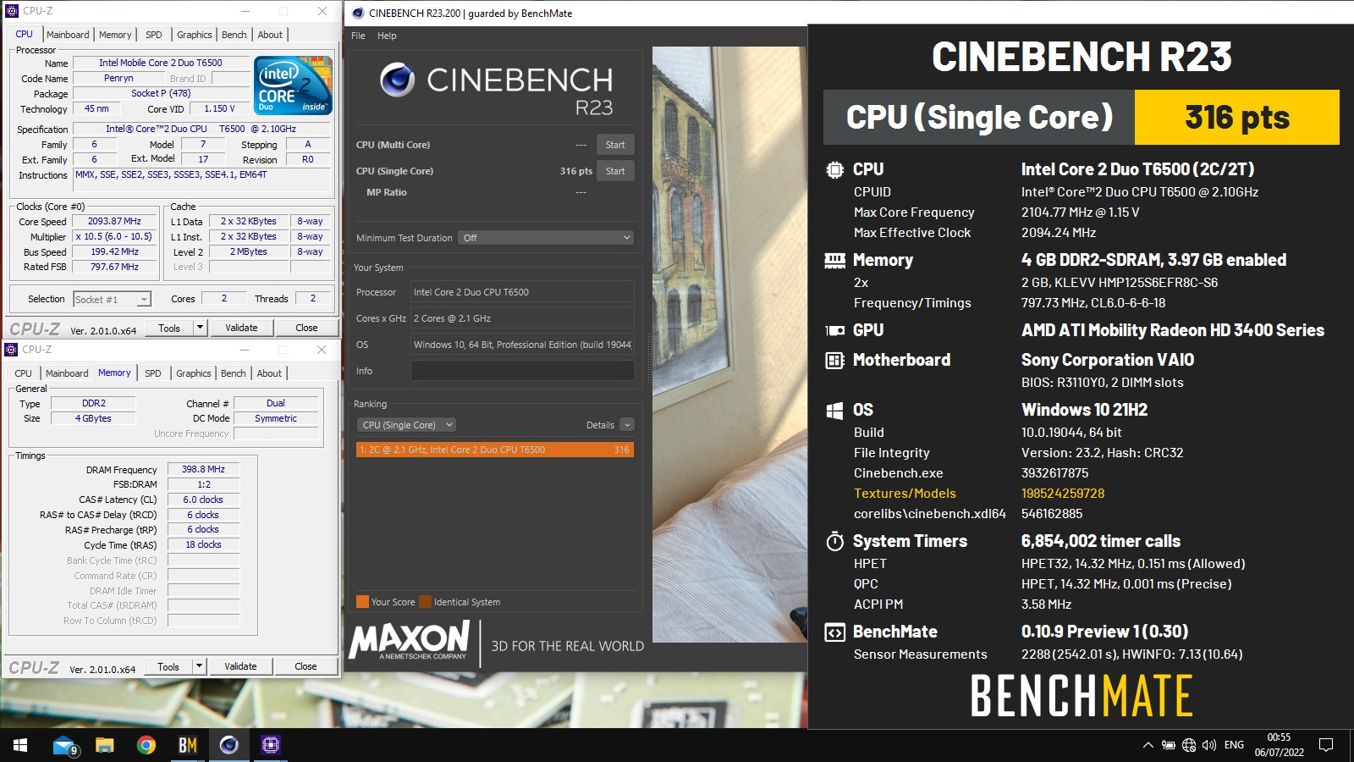1354x762 pixels.
Task: Start CPU Multi Core test
Action: 615,145
